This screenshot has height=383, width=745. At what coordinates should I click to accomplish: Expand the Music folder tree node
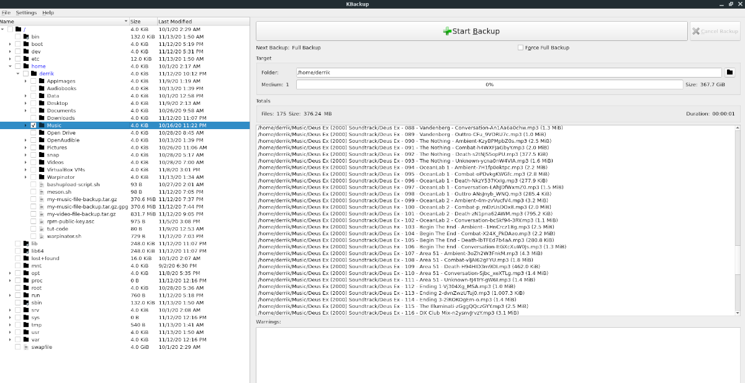(x=25, y=125)
